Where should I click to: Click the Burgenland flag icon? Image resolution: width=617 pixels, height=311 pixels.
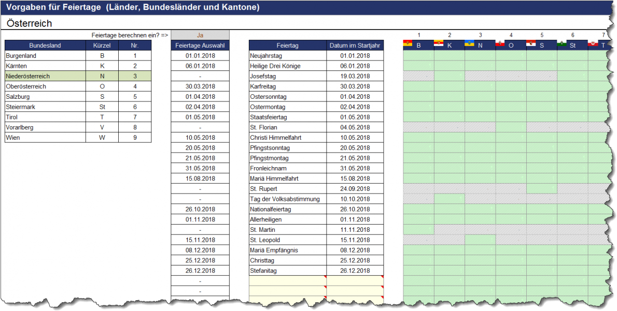pos(408,44)
